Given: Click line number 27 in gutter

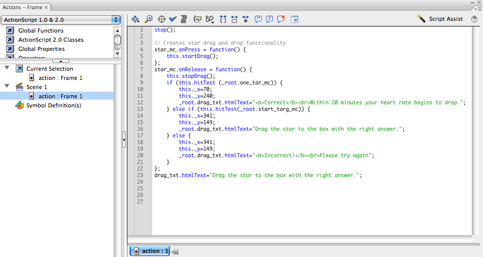Looking at the screenshot, I should pyautogui.click(x=140, y=202).
